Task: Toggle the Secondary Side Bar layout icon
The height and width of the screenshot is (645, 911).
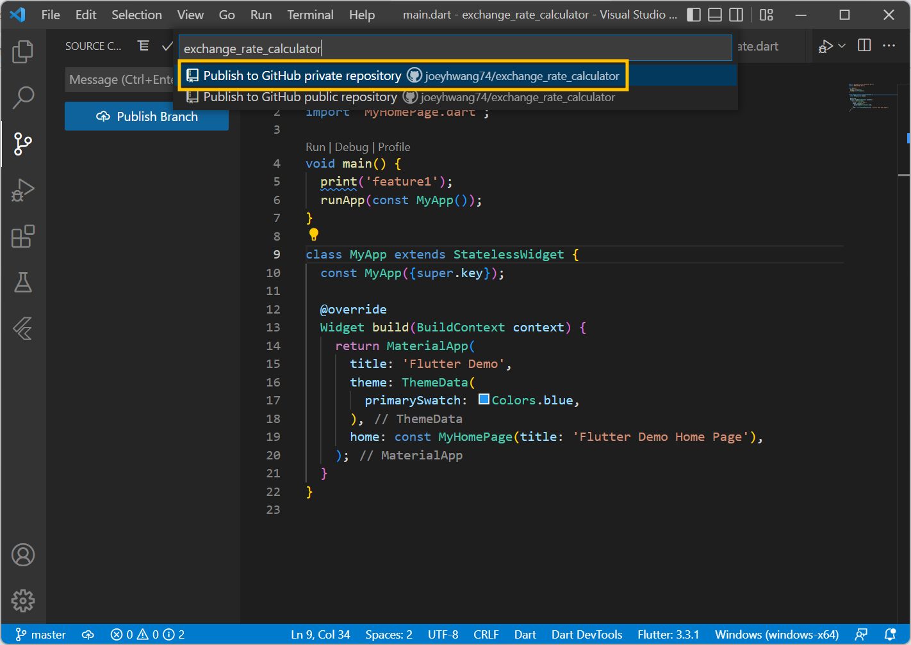Action: (x=737, y=15)
